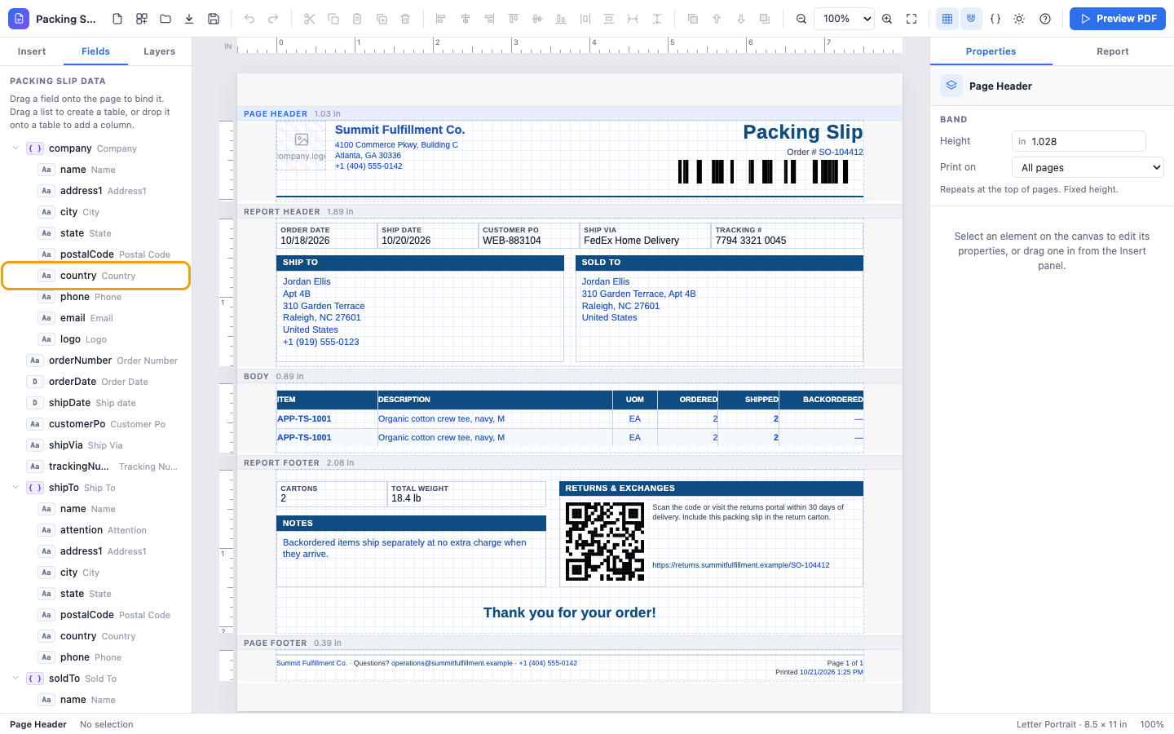Save the report with the floppy disk icon
Viewport: 1174px width, 734px height.
(214, 19)
